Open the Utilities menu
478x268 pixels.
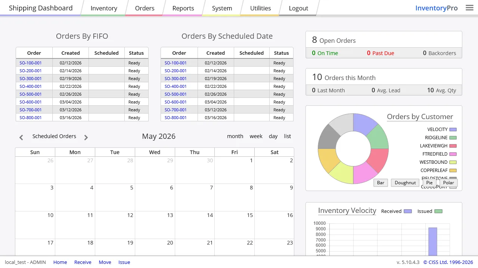260,8
